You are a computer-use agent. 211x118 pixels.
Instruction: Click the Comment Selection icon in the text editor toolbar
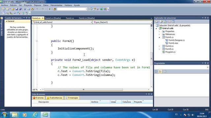(23, 13)
